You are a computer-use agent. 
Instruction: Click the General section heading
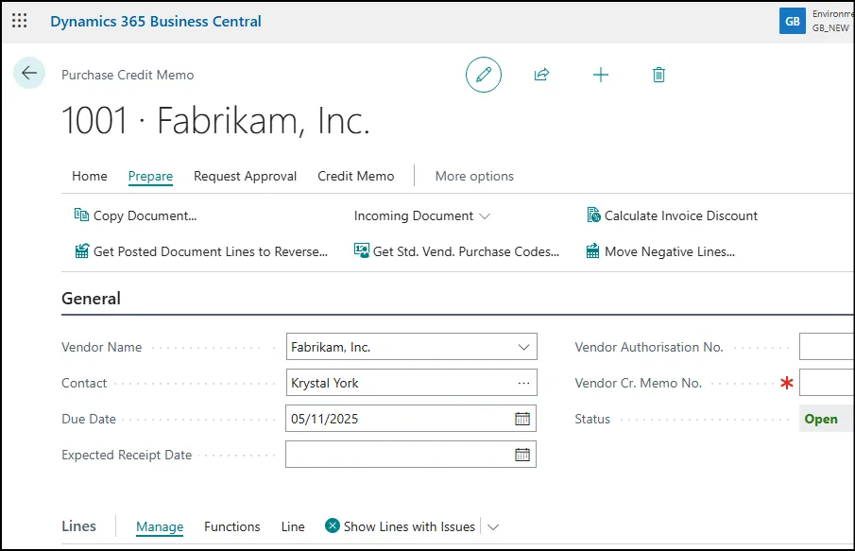pos(91,299)
